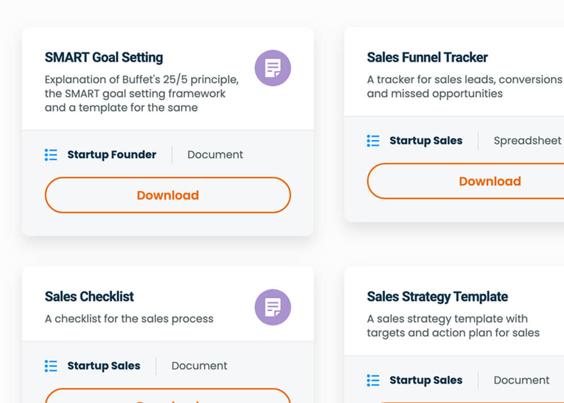
Task: Open the SMART Goal Setting title
Action: pos(104,57)
